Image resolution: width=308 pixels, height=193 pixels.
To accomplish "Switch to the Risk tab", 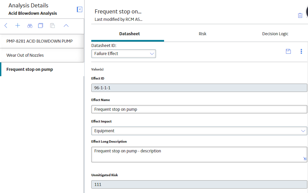I will pyautogui.click(x=203, y=34).
